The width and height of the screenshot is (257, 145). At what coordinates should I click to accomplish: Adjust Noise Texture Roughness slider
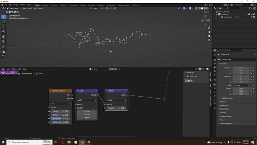click(x=61, y=118)
